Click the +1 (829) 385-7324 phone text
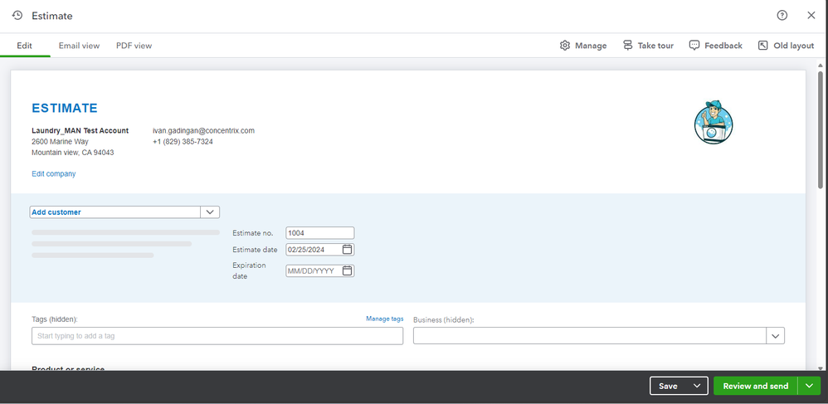828x404 pixels. tap(183, 142)
